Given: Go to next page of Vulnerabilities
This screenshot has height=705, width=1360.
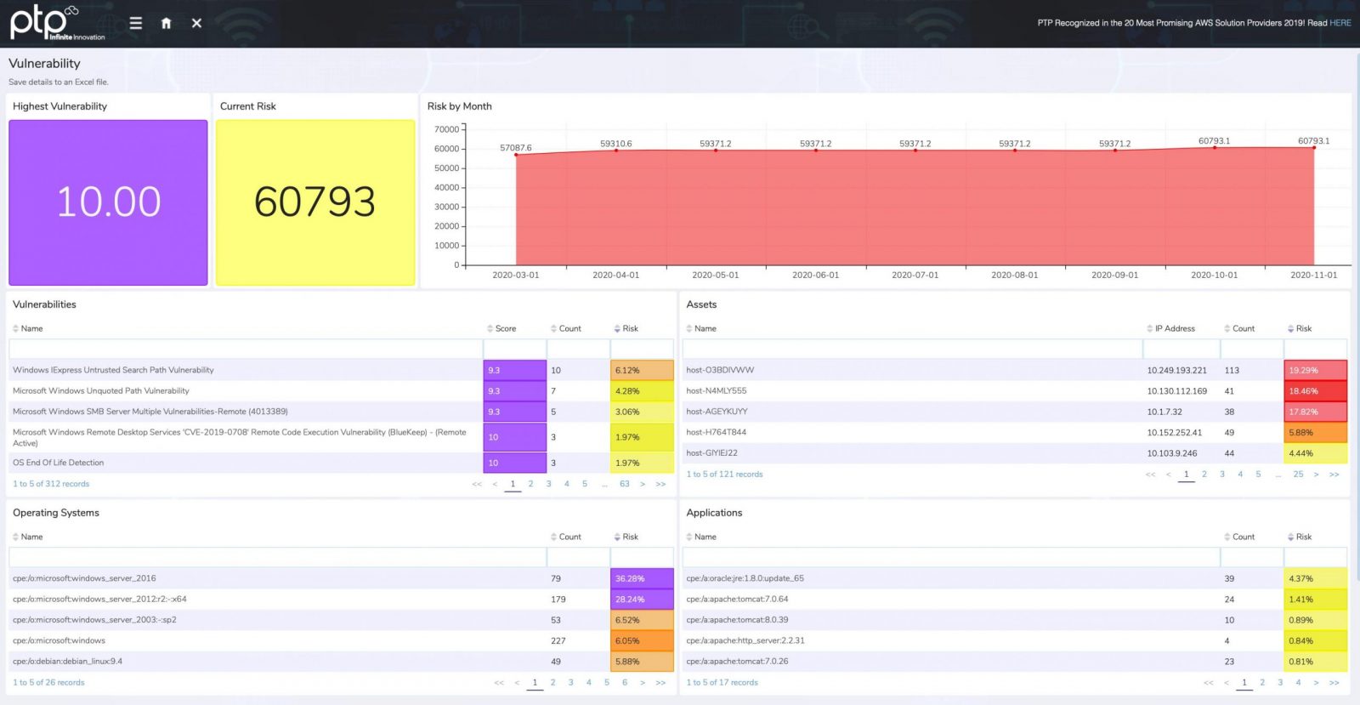Looking at the screenshot, I should [x=643, y=484].
